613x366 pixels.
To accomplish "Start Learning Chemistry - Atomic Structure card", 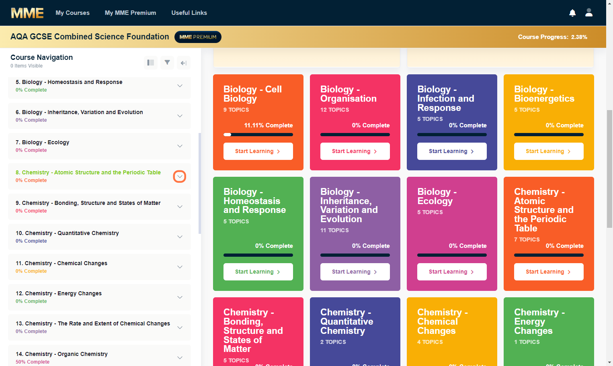I will pos(549,272).
